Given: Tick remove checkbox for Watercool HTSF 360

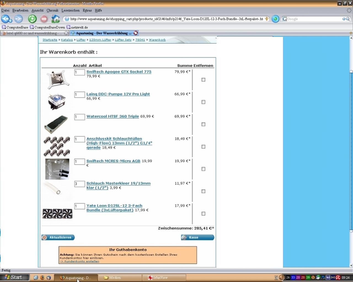Looking at the screenshot, I should point(203,124).
